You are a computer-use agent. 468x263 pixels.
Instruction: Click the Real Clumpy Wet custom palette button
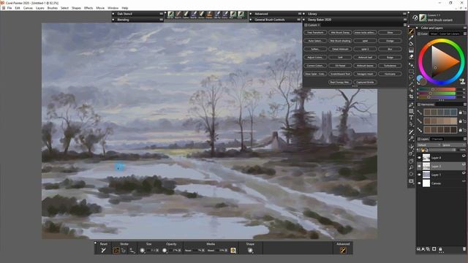coord(340,82)
